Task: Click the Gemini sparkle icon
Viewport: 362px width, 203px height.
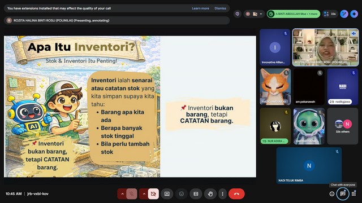Action: [x=354, y=14]
